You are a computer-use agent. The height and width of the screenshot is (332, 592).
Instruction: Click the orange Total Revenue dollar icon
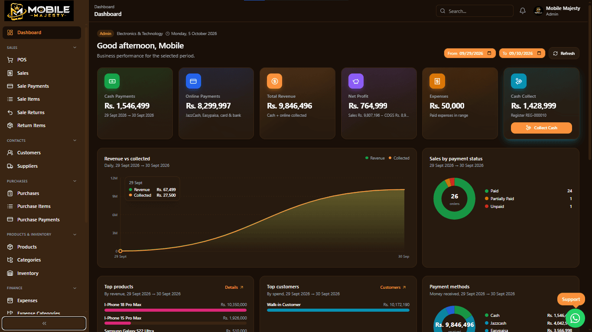coord(274,81)
